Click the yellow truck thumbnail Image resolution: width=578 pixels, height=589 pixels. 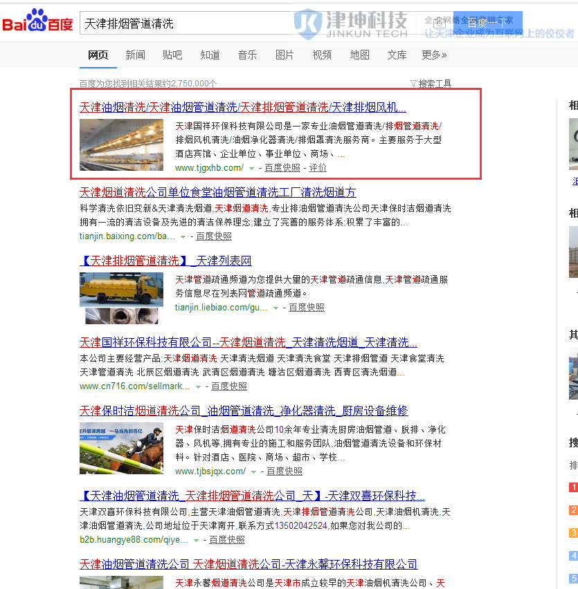(x=121, y=298)
